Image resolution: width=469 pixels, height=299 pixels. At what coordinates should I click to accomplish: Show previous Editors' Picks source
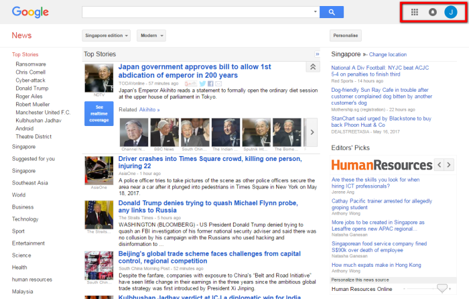[439, 165]
